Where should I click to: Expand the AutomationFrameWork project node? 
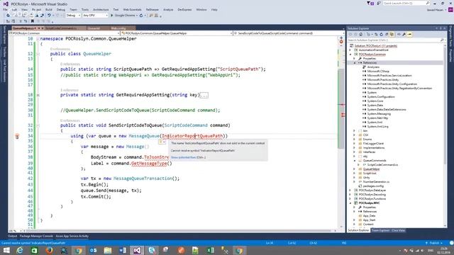click(x=350, y=50)
